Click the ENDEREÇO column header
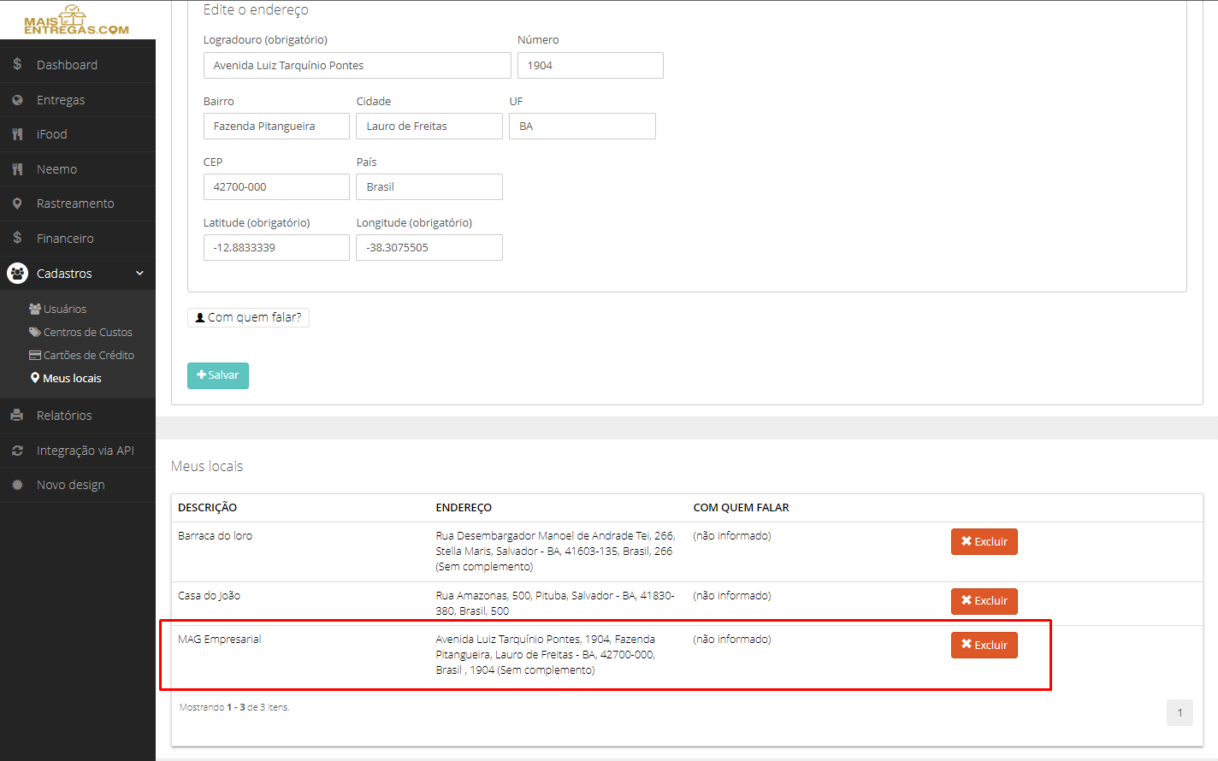 tap(464, 508)
